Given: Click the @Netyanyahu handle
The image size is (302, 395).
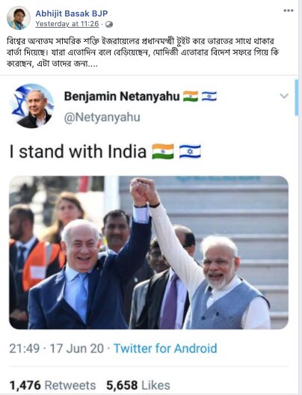Looking at the screenshot, I should point(102,117).
